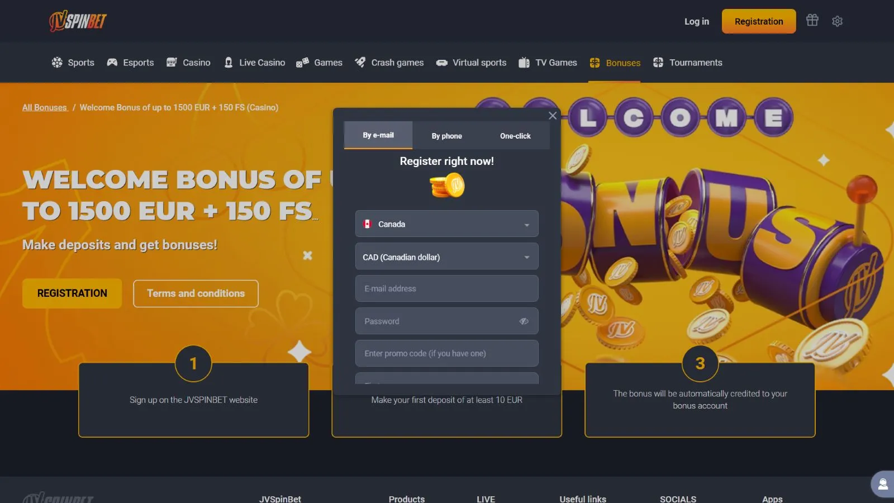Open Terms and conditions
Image resolution: width=894 pixels, height=503 pixels.
[196, 293]
